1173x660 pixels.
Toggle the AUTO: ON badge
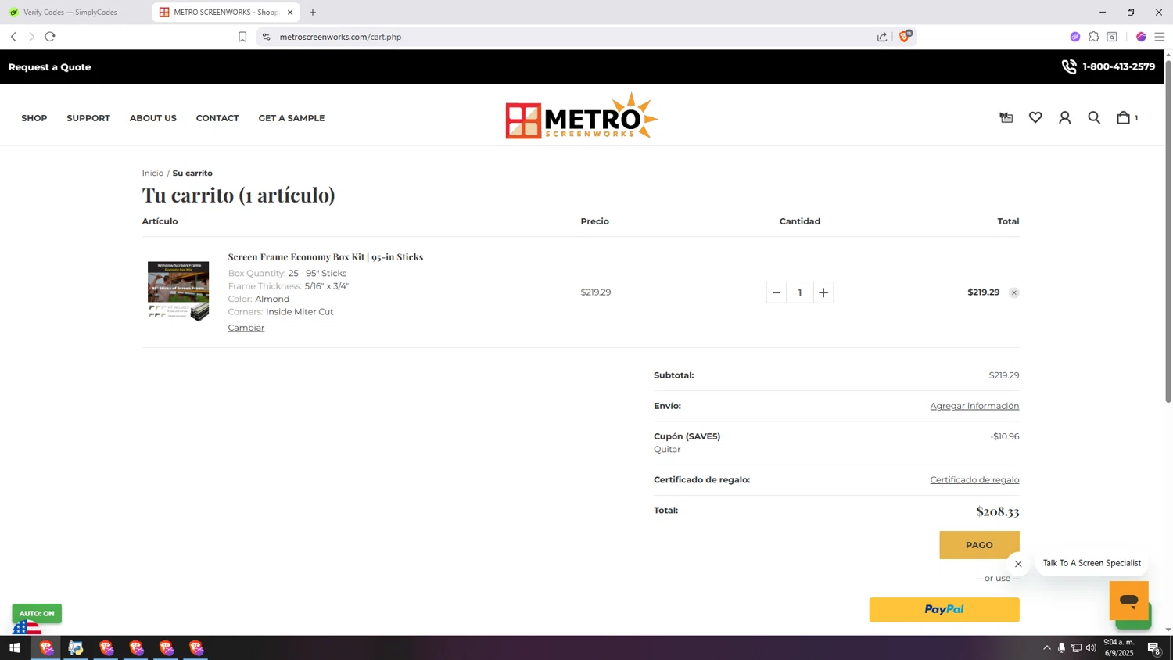(x=37, y=613)
